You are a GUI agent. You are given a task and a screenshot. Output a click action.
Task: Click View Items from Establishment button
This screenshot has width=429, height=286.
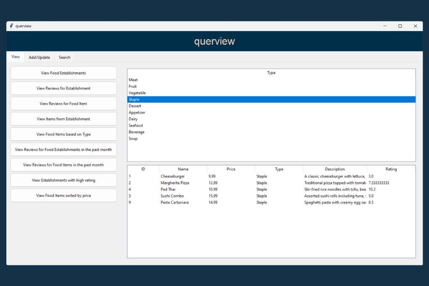(64, 119)
